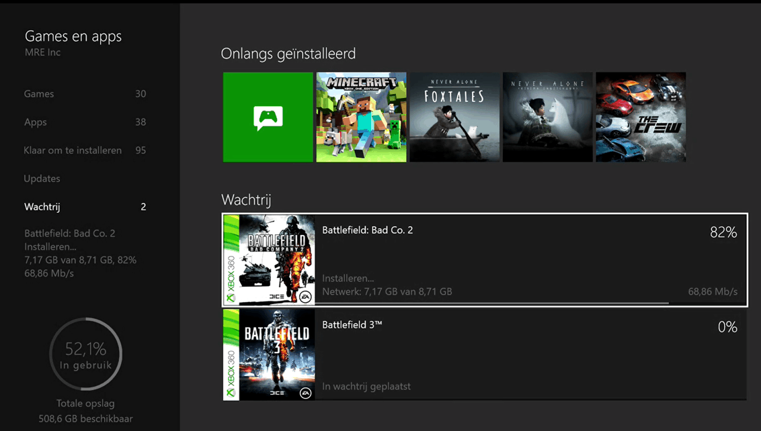Click '508,6 GB beschikbaar' storage text

85,418
